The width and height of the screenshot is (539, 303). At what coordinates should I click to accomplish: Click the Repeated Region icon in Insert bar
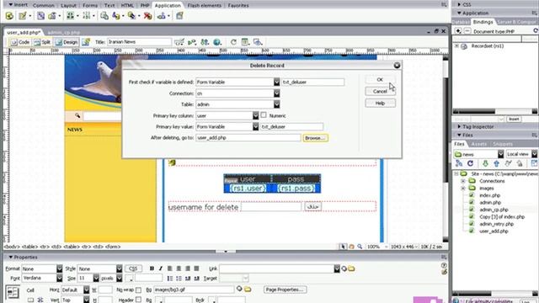coord(40,16)
